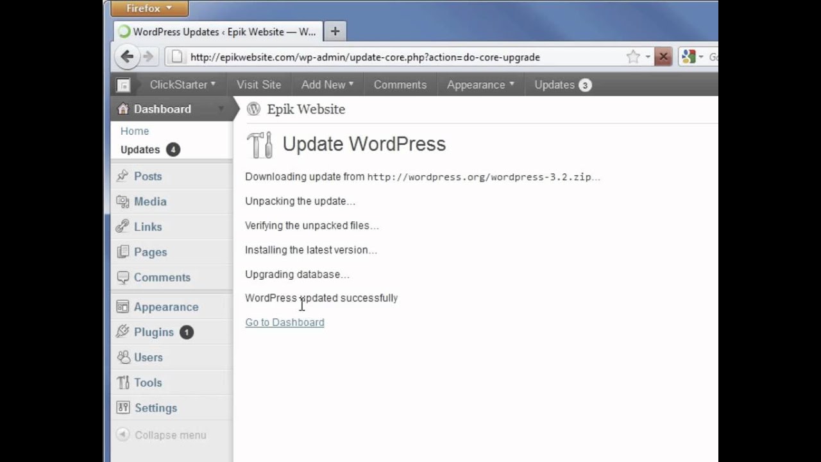This screenshot has width=821, height=462.
Task: Click the bookmark star in the address bar
Action: click(633, 56)
